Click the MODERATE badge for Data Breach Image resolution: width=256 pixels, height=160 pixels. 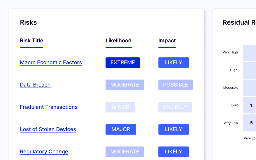click(125, 85)
